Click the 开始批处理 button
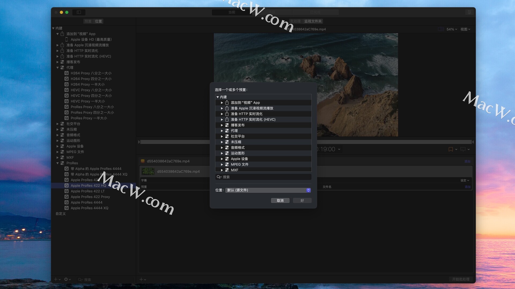The image size is (515, 289). [x=461, y=279]
